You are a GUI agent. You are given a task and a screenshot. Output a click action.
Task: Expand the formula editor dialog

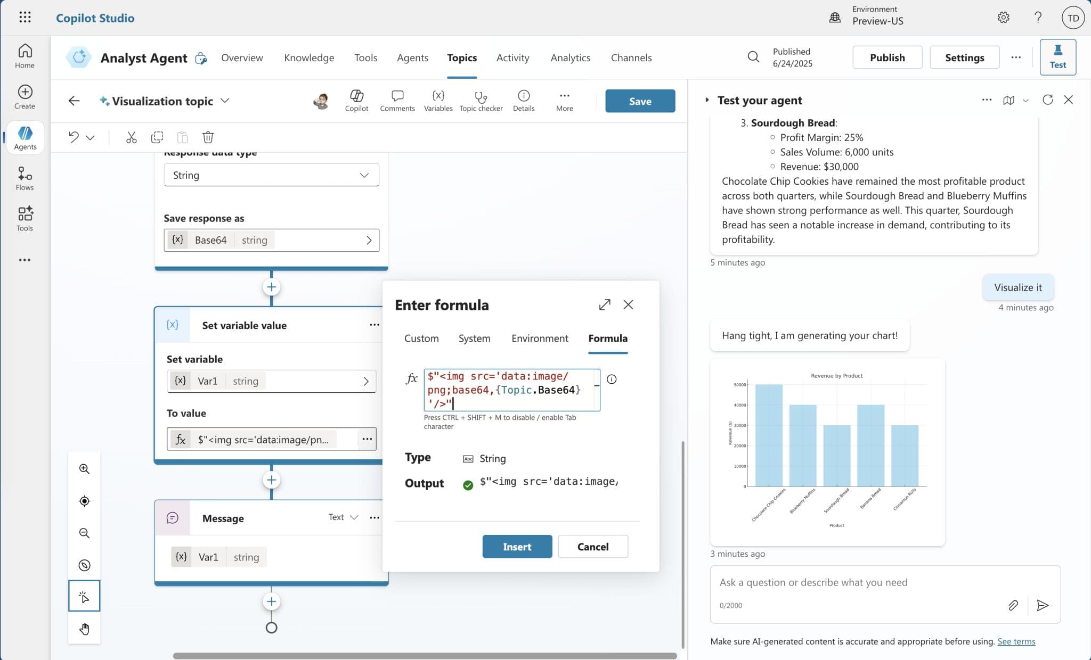click(x=604, y=304)
